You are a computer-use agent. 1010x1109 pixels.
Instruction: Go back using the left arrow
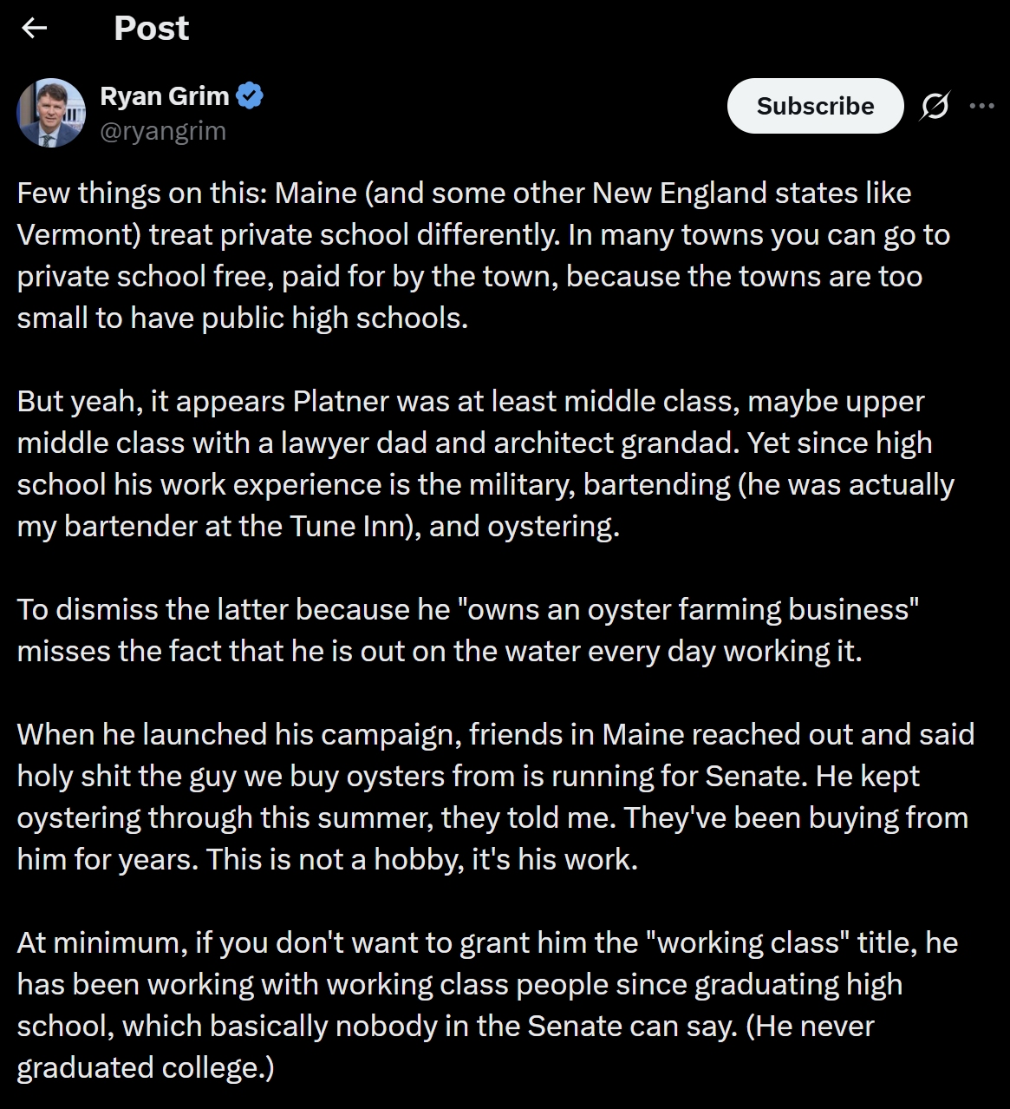pyautogui.click(x=35, y=29)
